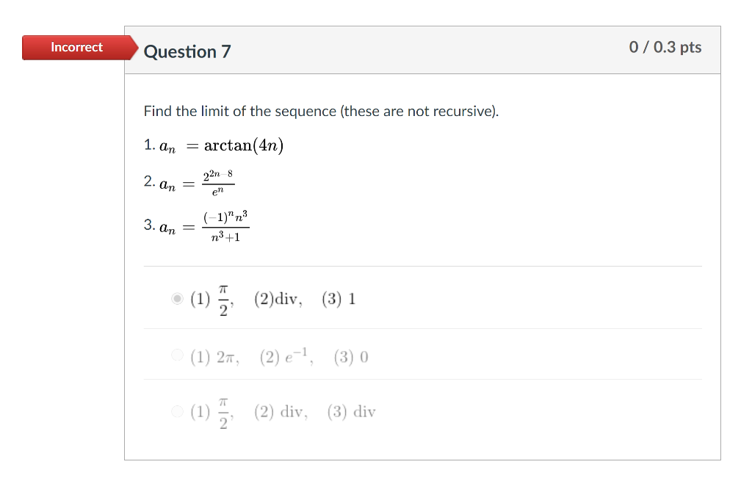Click the '(3) 1' text in first answer

339,299
